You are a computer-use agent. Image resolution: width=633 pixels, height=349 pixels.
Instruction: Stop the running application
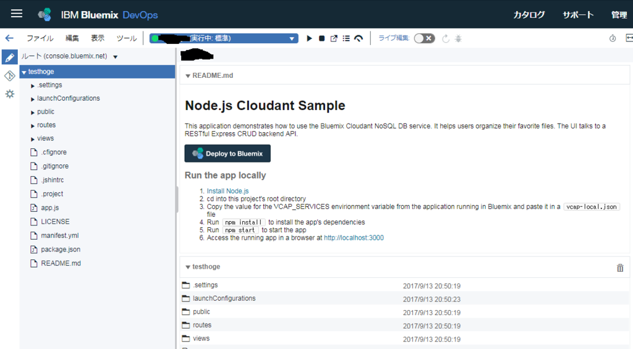click(321, 38)
